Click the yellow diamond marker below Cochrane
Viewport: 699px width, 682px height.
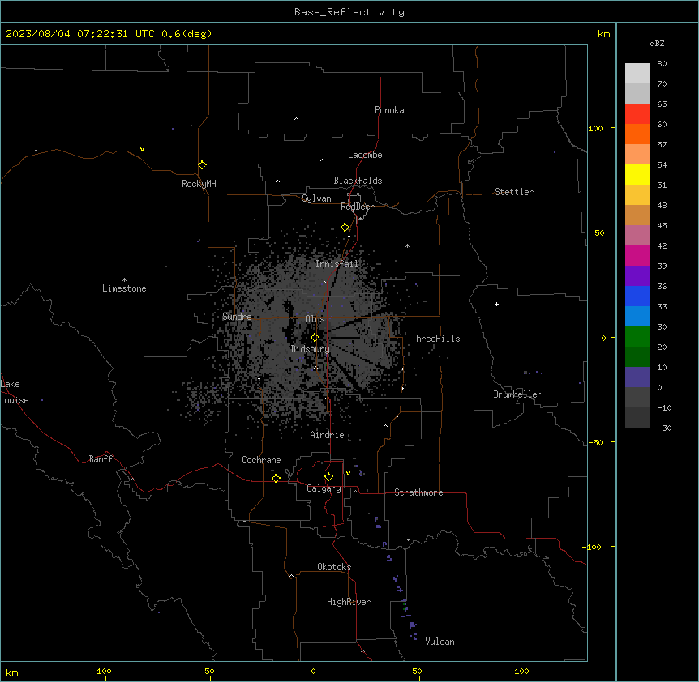pos(276,478)
